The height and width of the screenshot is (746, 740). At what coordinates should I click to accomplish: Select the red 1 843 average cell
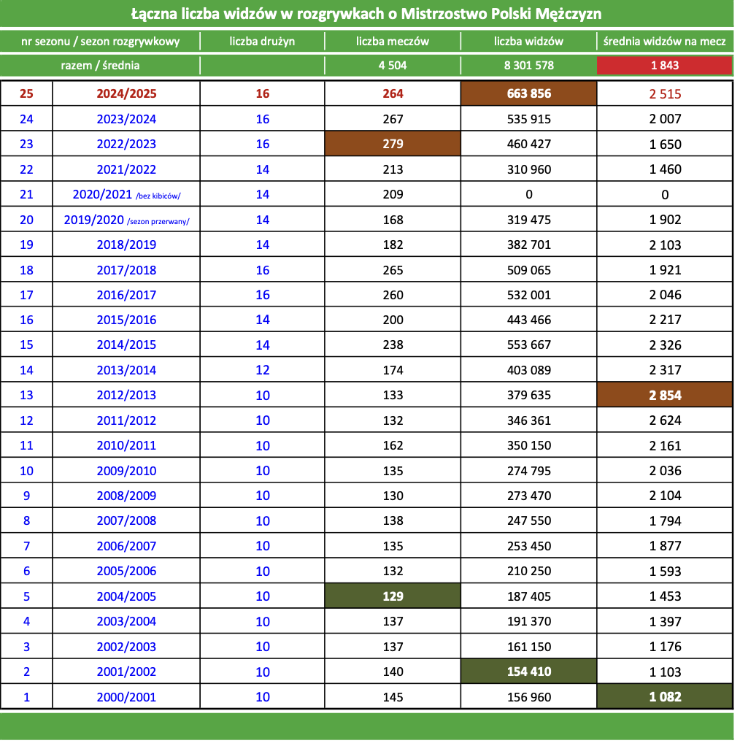click(664, 65)
